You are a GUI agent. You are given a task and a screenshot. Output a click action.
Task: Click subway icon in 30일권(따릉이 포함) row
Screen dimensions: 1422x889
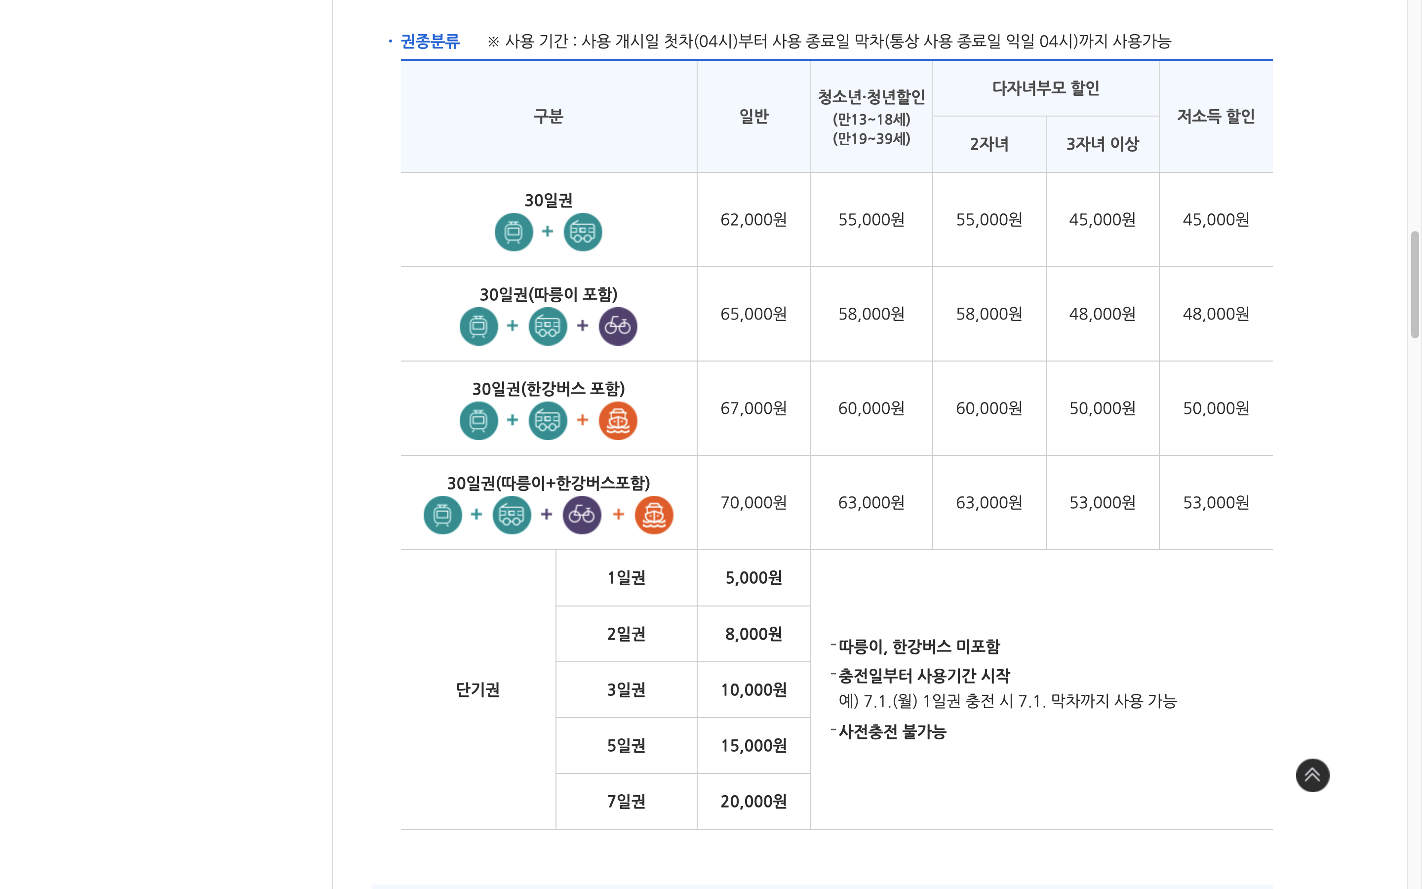(x=478, y=326)
